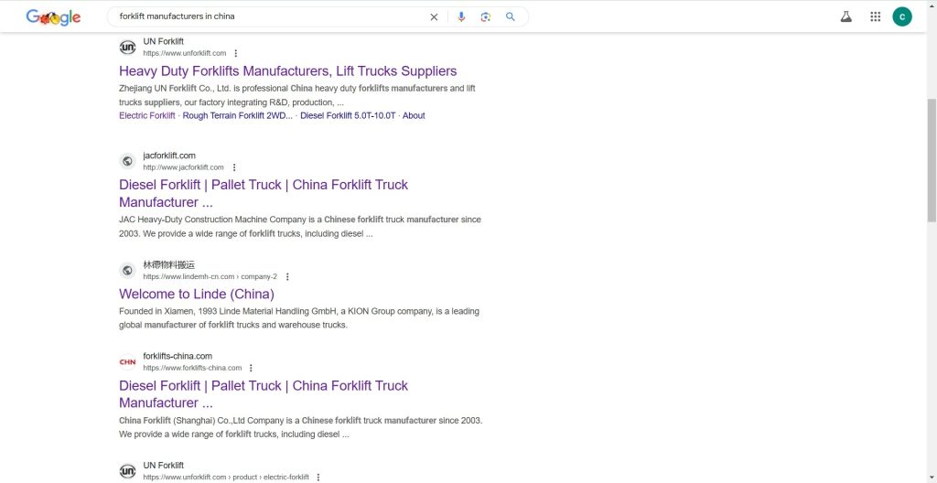Screen dimensions: 937x483
Task: Open the About sitelink
Action: click(x=414, y=116)
